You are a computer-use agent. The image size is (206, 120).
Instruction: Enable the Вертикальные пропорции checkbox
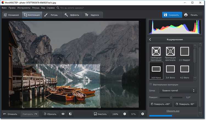pos(151,84)
